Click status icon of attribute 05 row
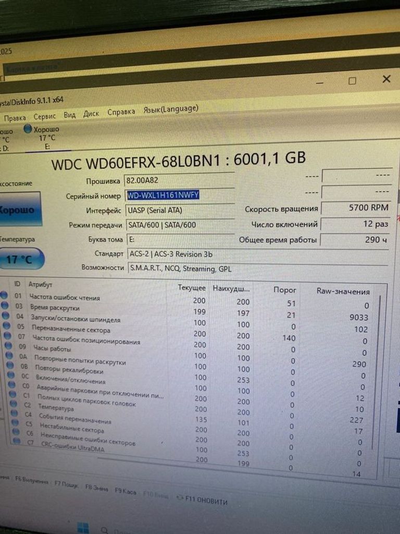The height and width of the screenshot is (534, 400). 6,325
